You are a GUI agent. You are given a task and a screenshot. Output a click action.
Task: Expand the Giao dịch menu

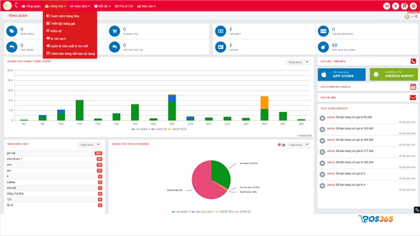click(x=80, y=6)
